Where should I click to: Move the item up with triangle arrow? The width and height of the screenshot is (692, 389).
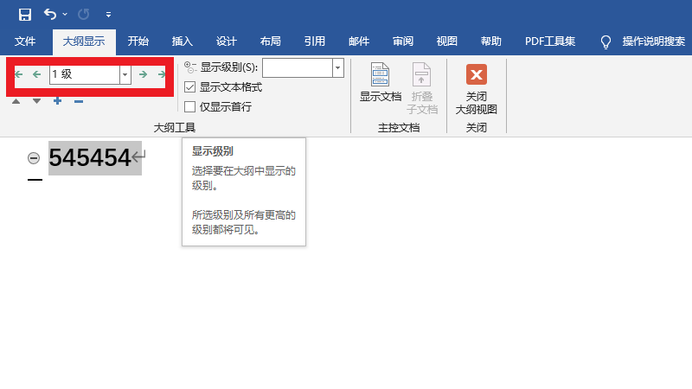pos(16,101)
